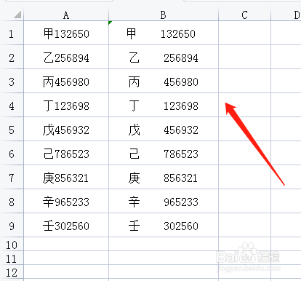The image size is (301, 281).
Task: Click cell containing 壬302560
Action: (66, 225)
